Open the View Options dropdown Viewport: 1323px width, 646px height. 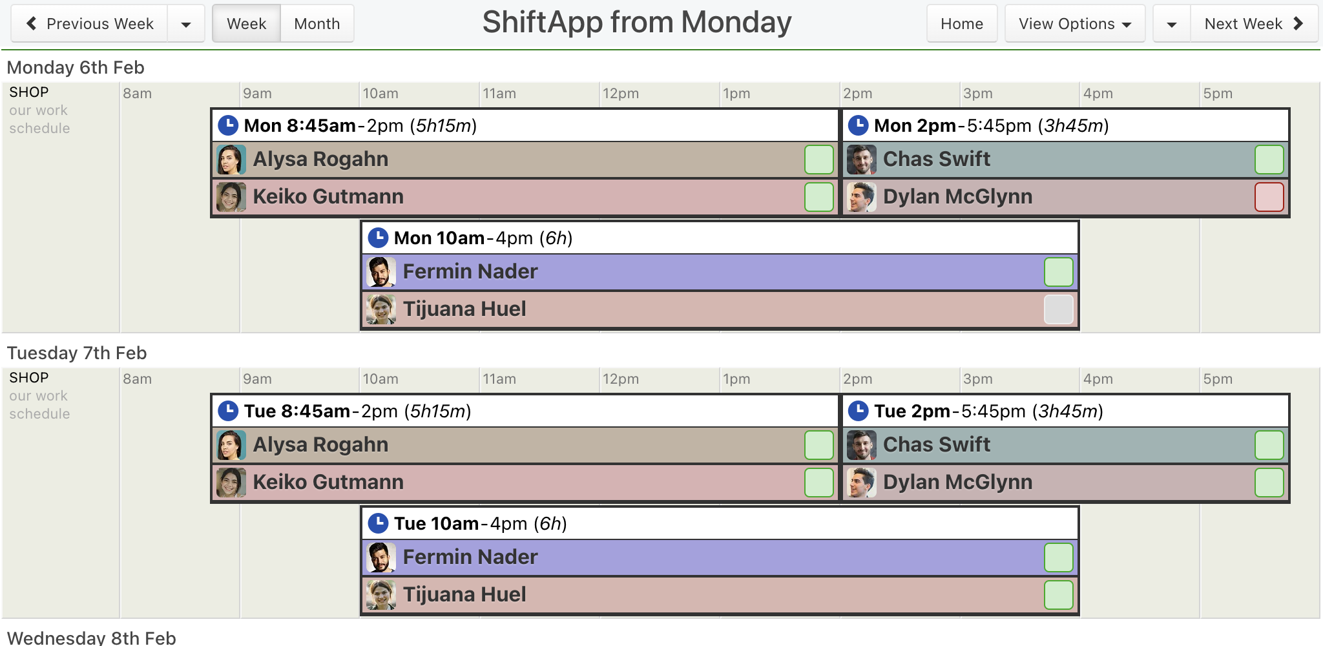(1075, 24)
